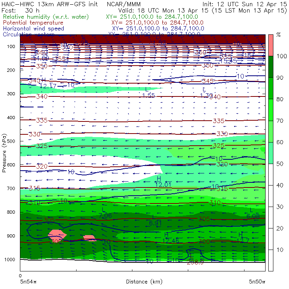
Task: Click the 500 hPa pressure tick label
Action: point(11,141)
